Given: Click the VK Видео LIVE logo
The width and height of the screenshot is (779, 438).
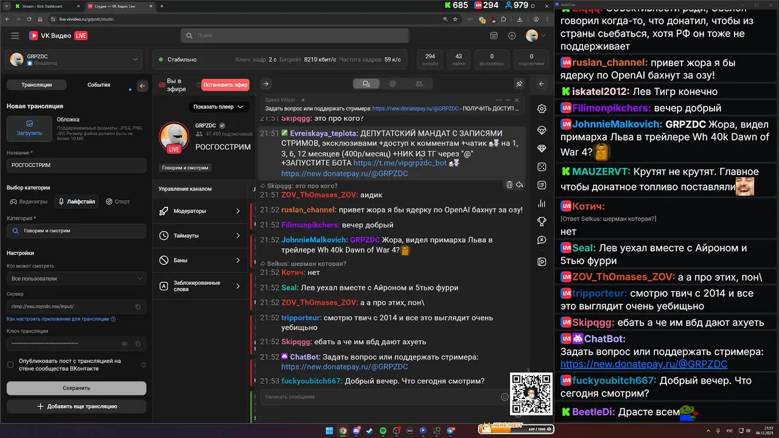Looking at the screenshot, I should (58, 36).
